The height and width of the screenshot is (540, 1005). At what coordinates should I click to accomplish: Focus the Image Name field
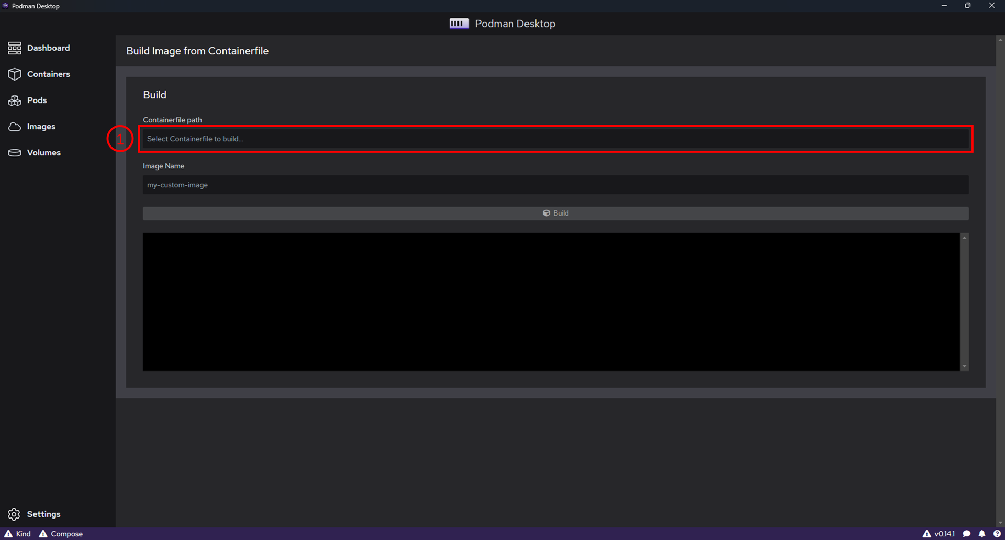pos(555,185)
